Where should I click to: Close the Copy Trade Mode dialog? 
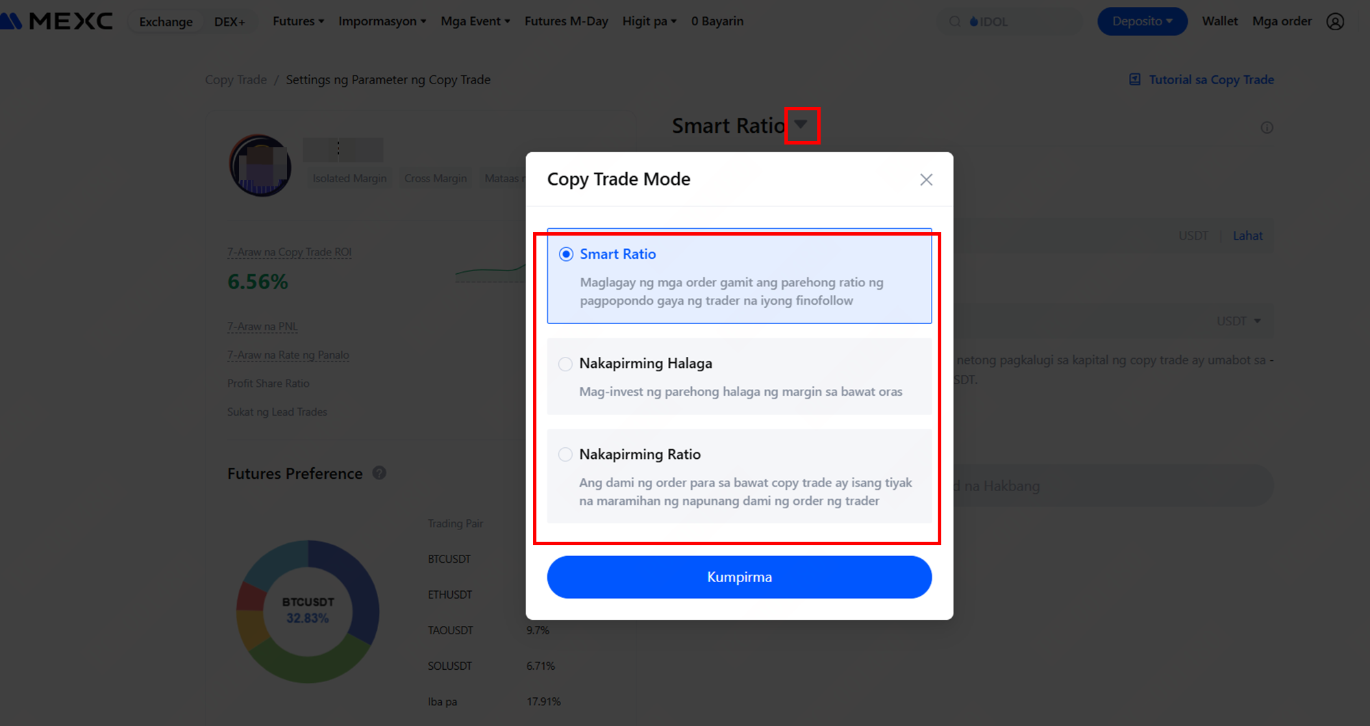coord(926,179)
